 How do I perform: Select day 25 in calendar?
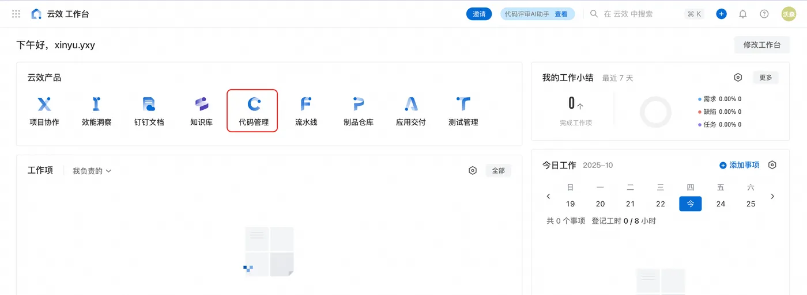tap(751, 204)
